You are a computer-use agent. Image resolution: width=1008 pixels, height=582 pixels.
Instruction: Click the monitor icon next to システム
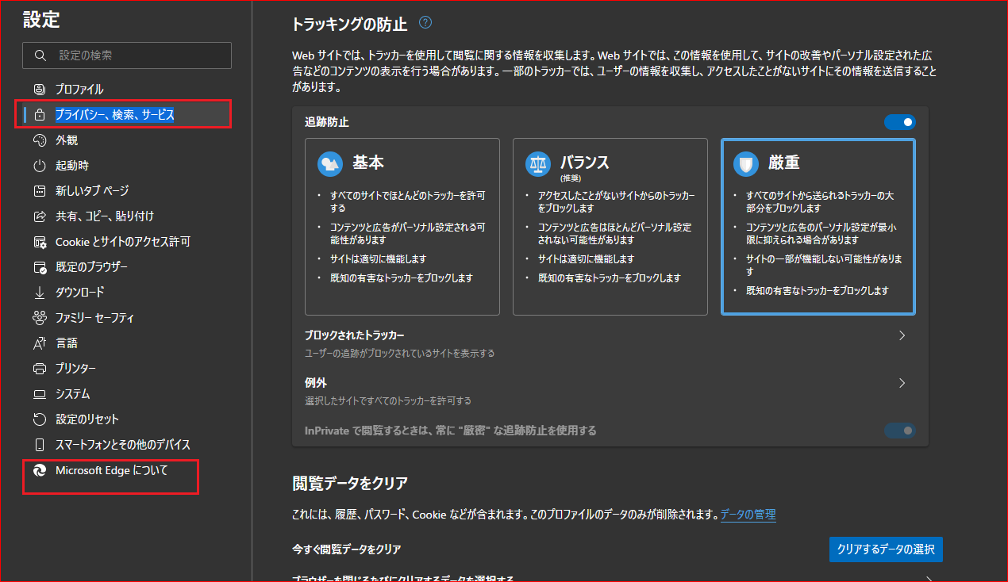(x=38, y=393)
